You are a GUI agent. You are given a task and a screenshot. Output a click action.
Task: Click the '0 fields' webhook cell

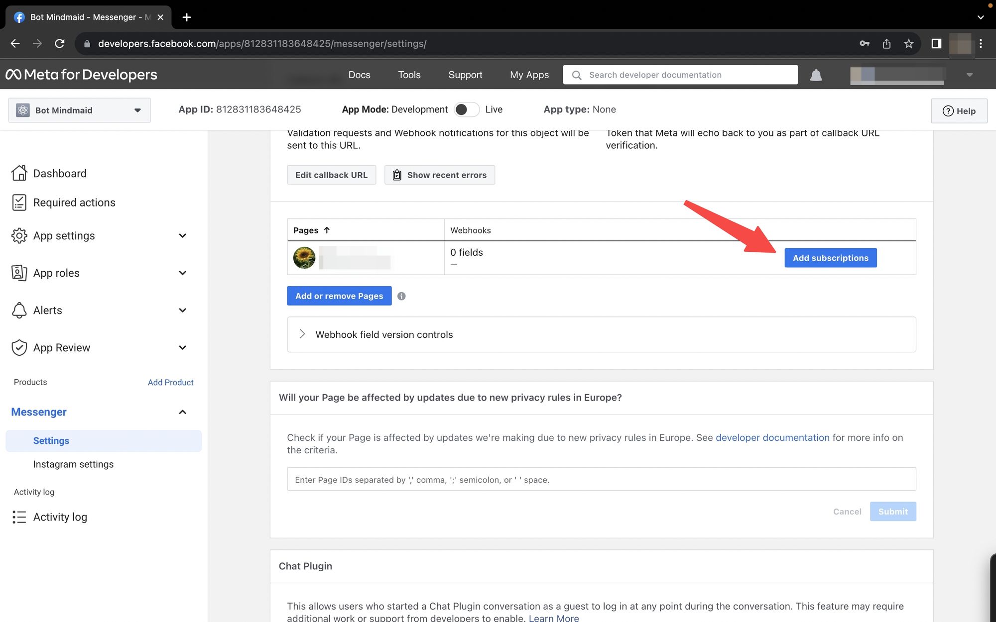(467, 252)
